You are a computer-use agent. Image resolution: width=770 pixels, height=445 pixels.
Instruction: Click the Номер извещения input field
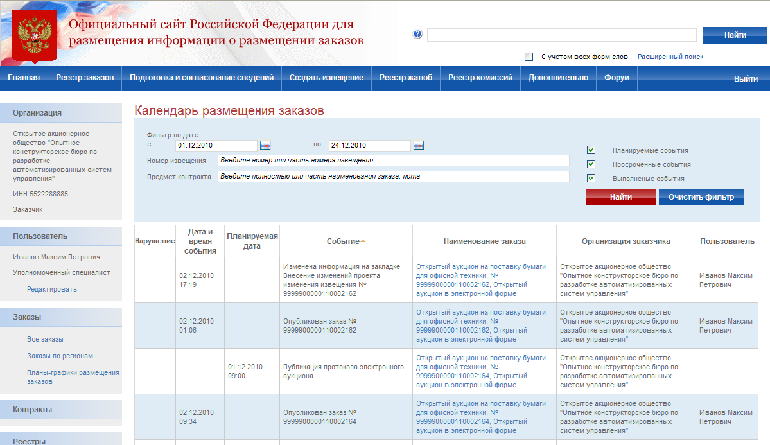393,161
